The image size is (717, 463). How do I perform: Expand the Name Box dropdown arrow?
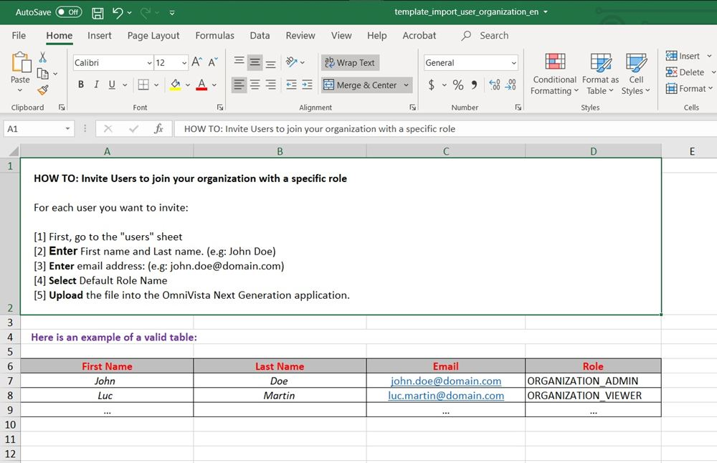coord(68,129)
